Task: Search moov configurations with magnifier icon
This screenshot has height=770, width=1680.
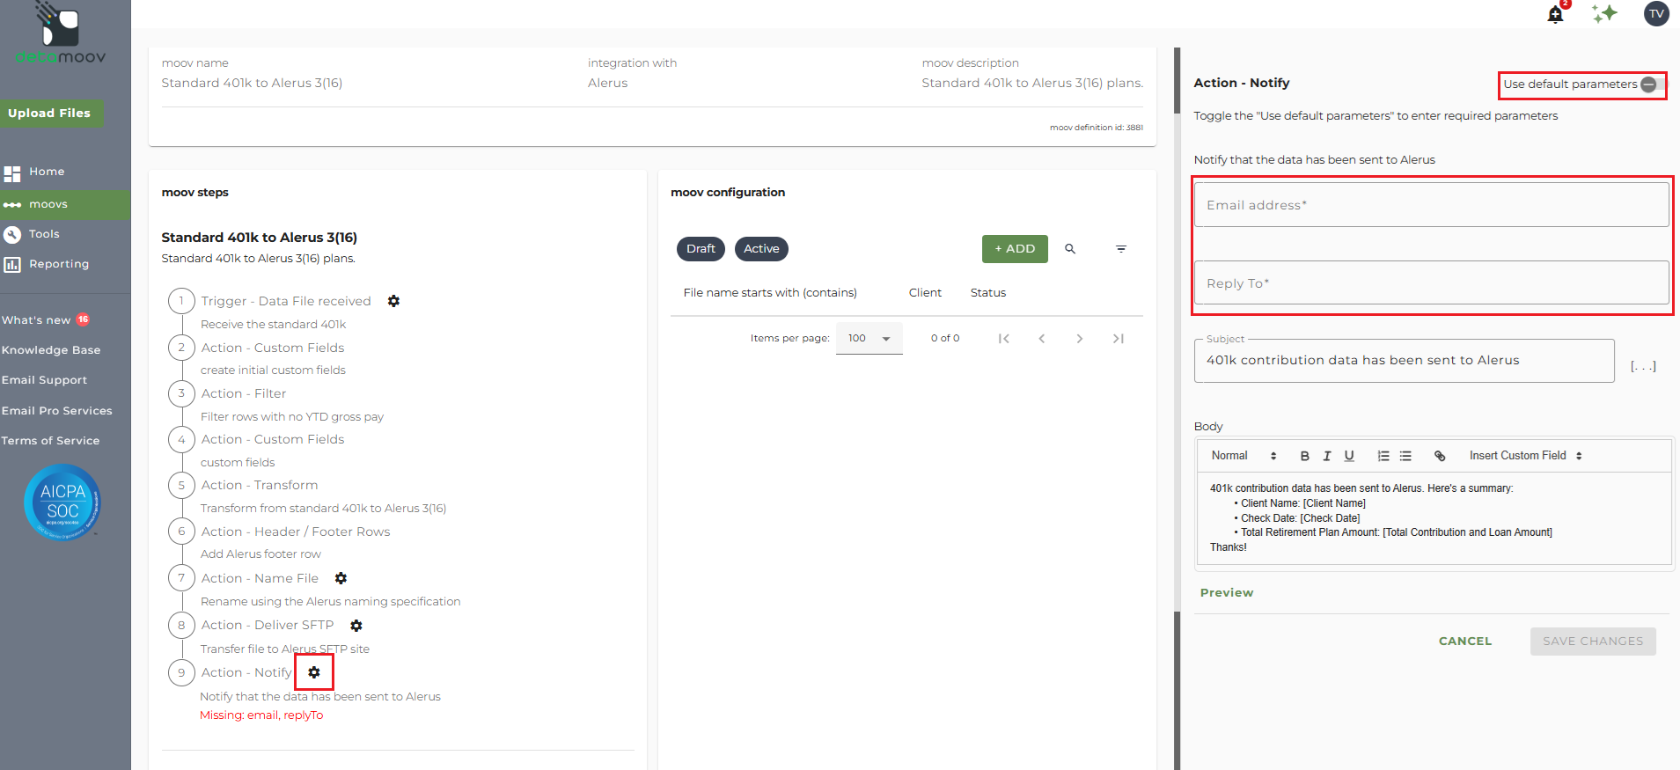Action: click(x=1070, y=249)
